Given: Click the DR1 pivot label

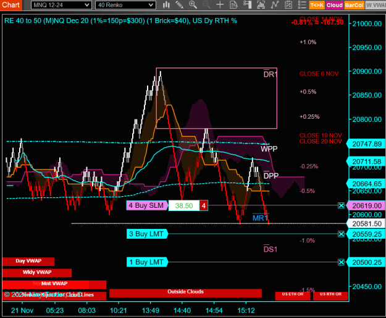Looking at the screenshot, I should click(271, 74).
